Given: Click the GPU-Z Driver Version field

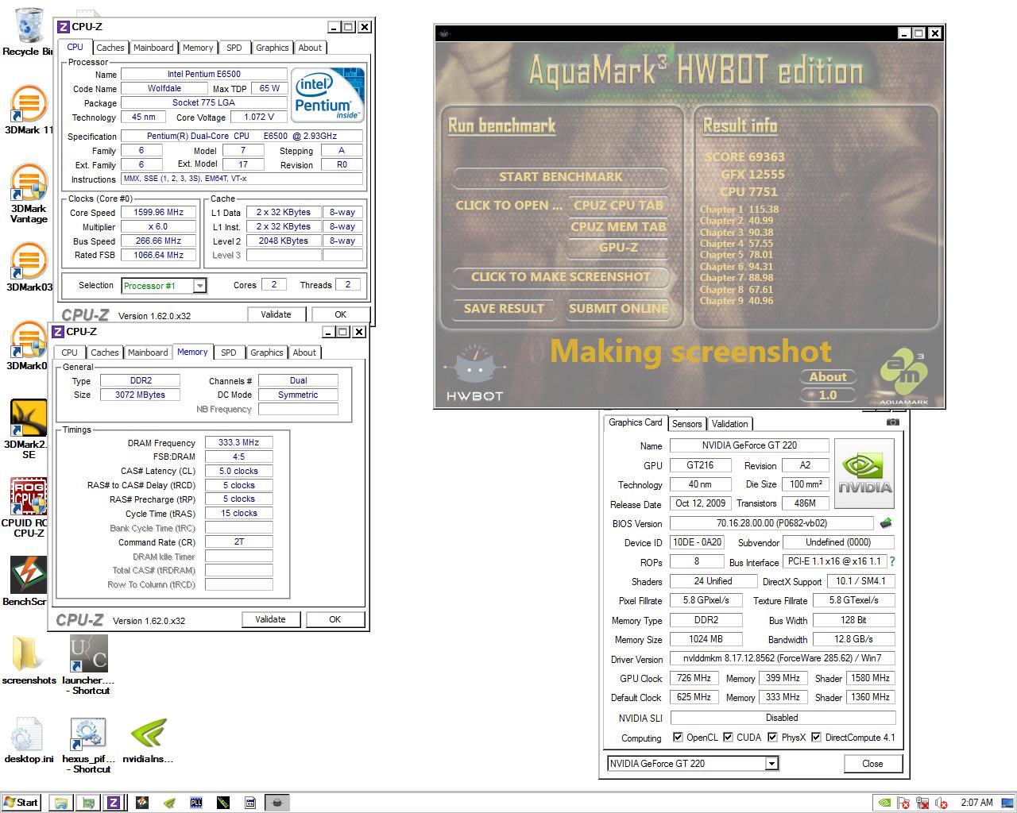Looking at the screenshot, I should [x=783, y=658].
